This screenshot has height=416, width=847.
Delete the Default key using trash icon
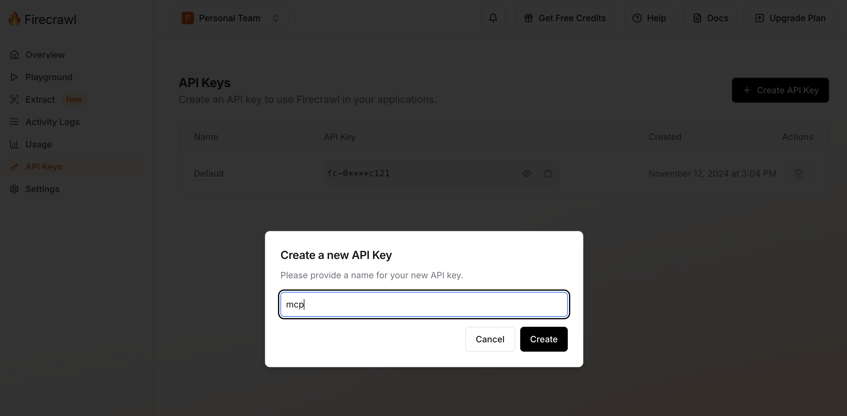click(x=798, y=173)
